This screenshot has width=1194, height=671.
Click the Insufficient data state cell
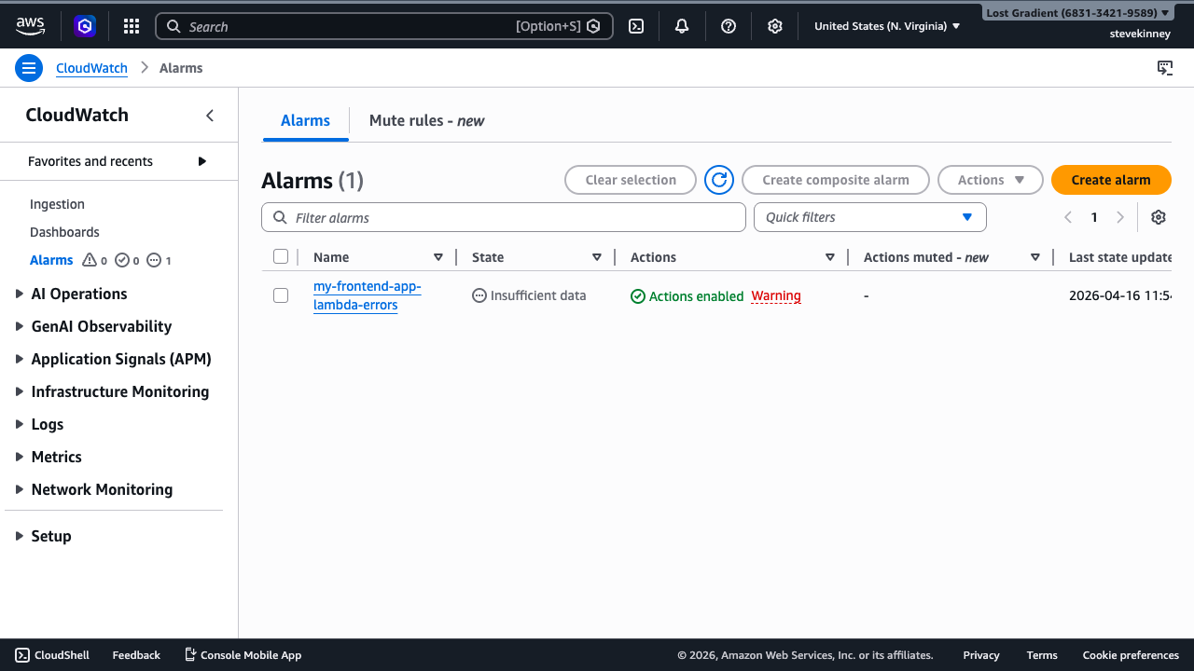tap(529, 295)
